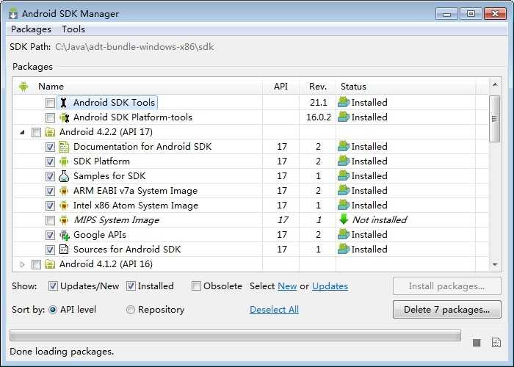Select the Intel x86 Atom System Image text
Viewport: 514px width, 367px height.
tap(136, 206)
